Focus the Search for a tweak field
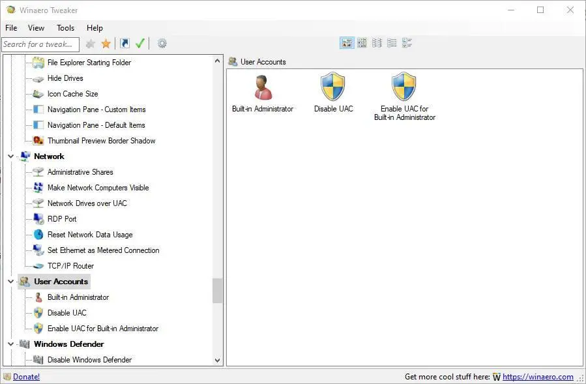Screen dimensions: 586x384 pyautogui.click(x=40, y=44)
